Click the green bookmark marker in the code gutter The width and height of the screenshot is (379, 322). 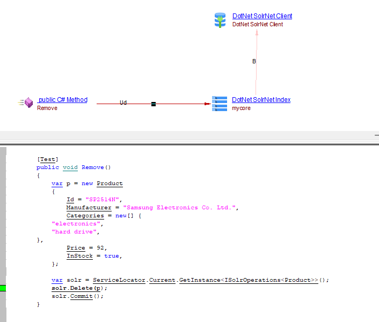pos(3,288)
